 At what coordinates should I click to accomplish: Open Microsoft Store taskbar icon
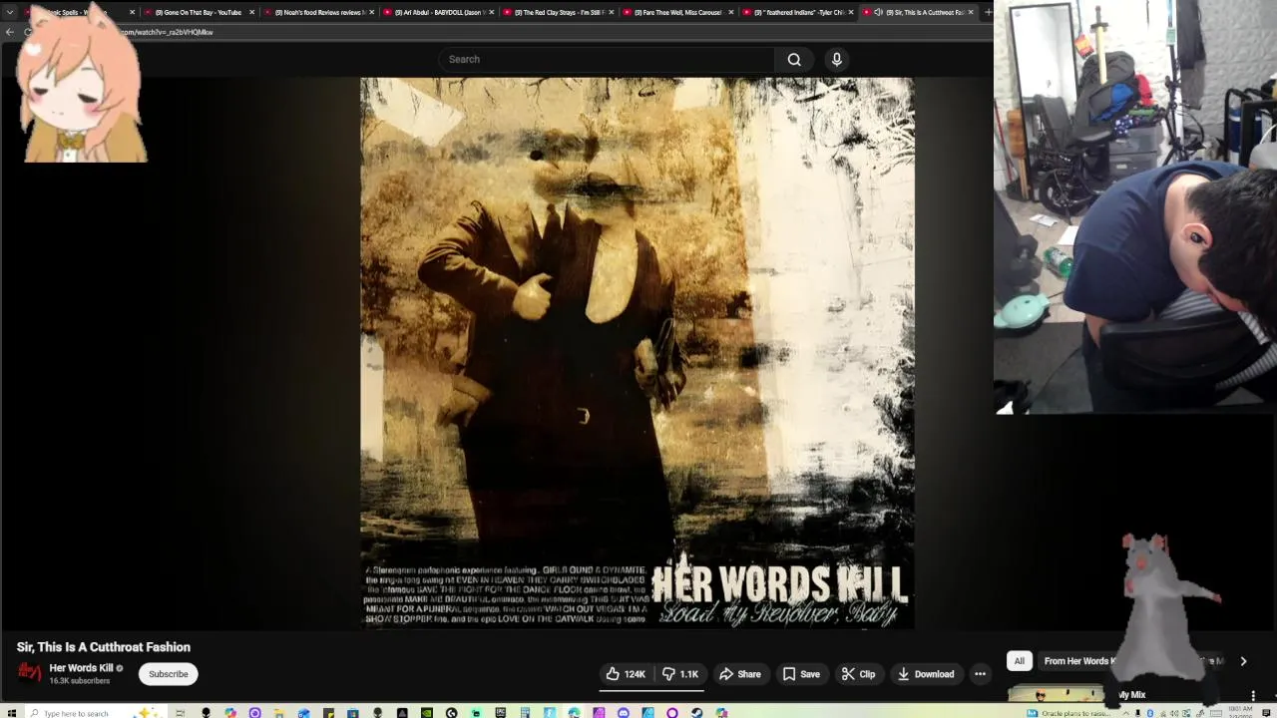353,712
